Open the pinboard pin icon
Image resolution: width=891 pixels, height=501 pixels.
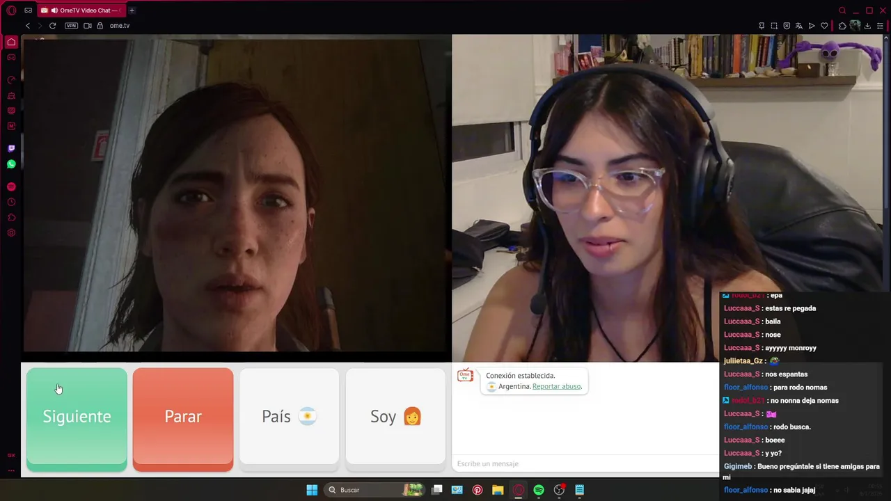pyautogui.click(x=762, y=26)
